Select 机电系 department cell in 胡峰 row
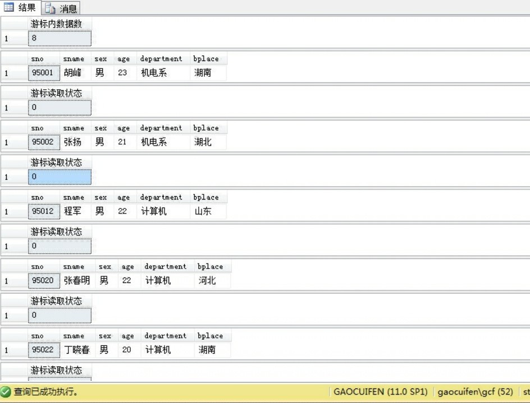 coord(163,73)
